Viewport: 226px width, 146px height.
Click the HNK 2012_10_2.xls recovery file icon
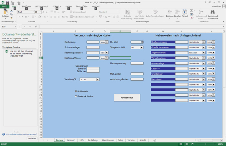(6, 52)
